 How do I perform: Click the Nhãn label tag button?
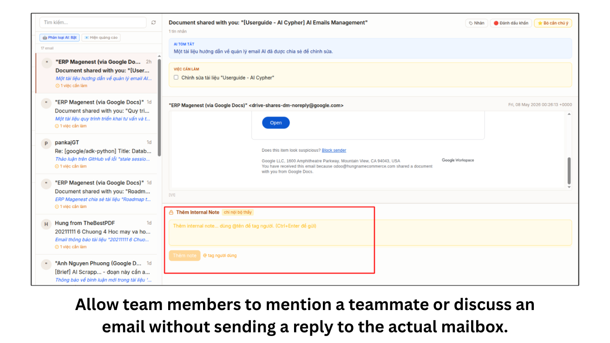coord(476,23)
